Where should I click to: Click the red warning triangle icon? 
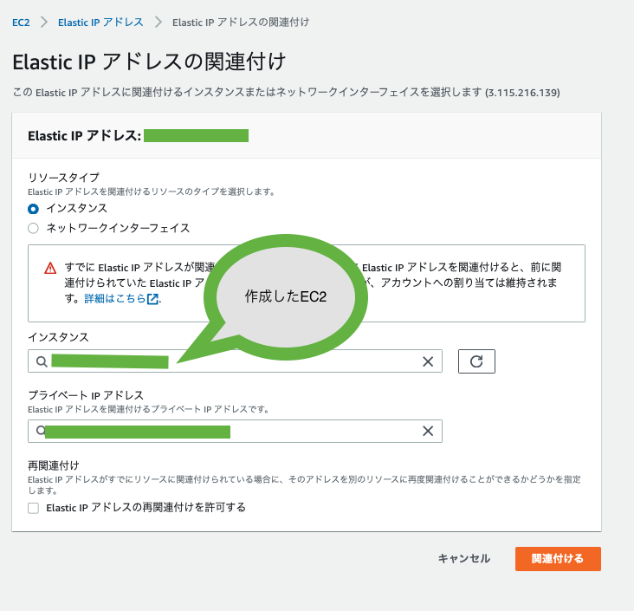click(50, 268)
